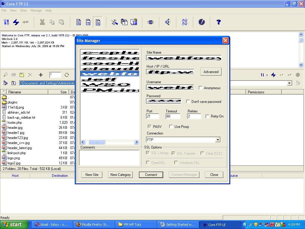305x229 pixels.
Task: Click site list horizontal scrollbar thumb
Action: pyautogui.click(x=97, y=142)
